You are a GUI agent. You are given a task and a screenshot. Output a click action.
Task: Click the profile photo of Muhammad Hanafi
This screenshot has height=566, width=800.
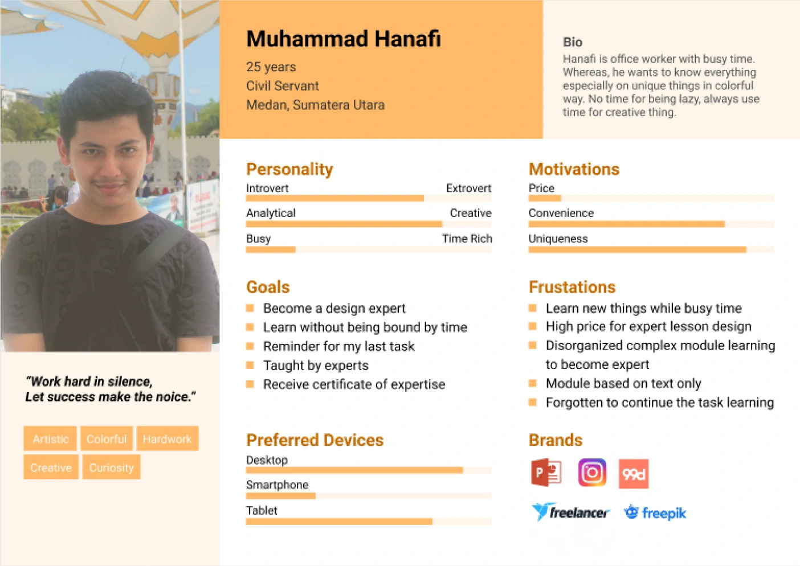coord(110,176)
